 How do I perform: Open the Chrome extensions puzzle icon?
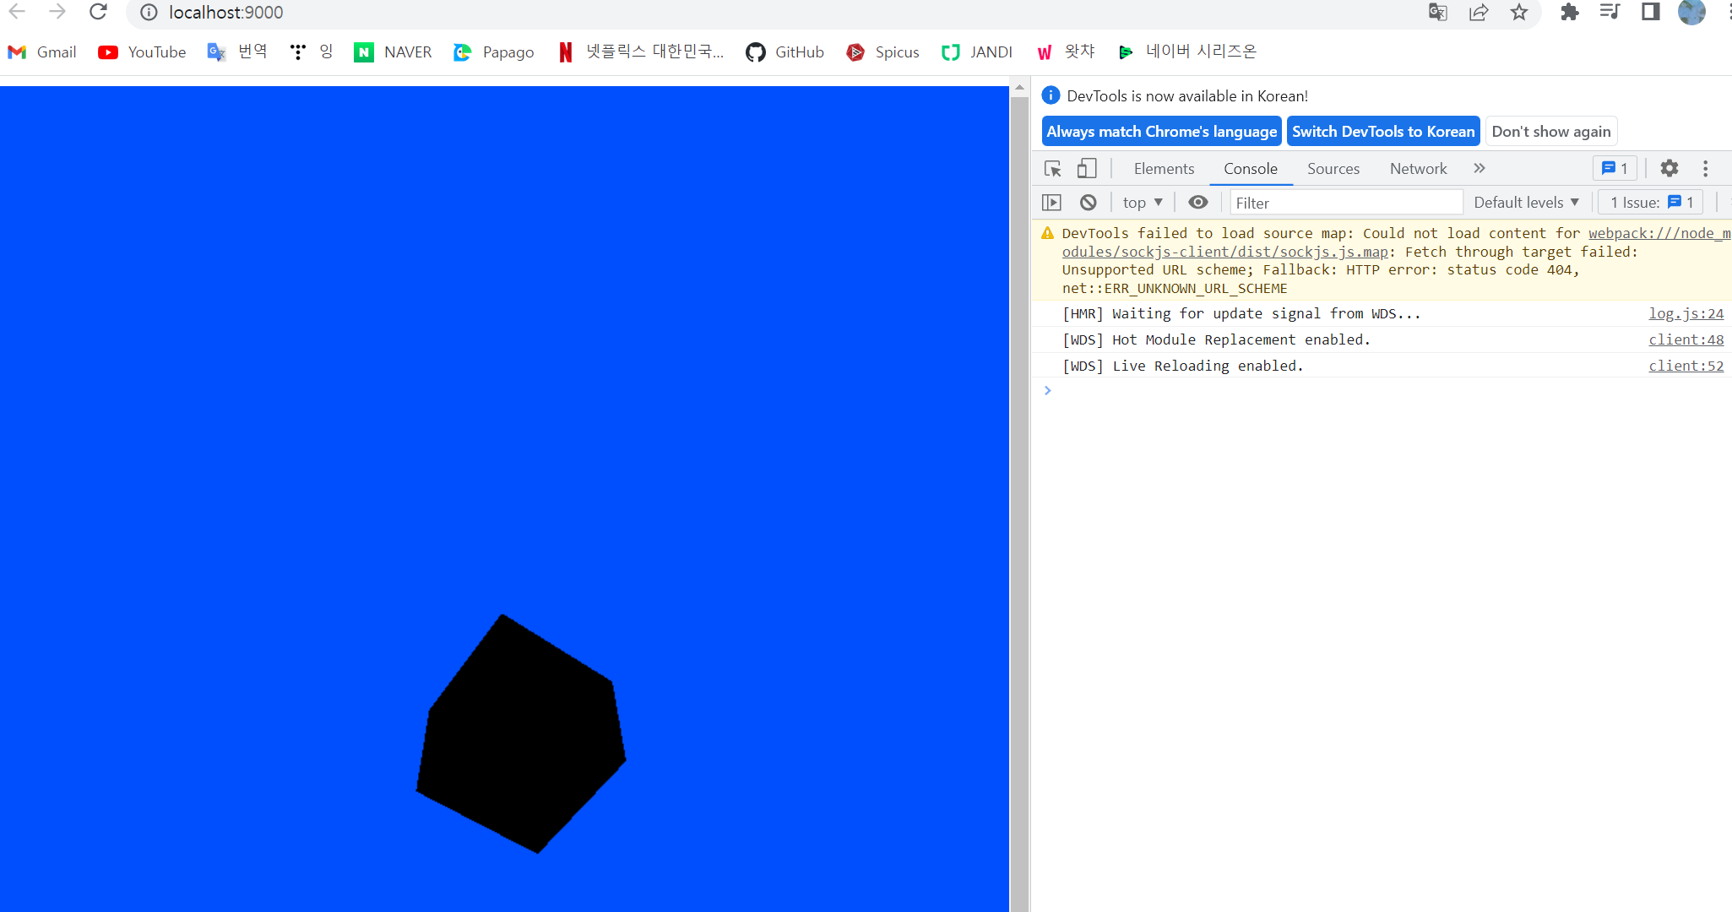1569,12
